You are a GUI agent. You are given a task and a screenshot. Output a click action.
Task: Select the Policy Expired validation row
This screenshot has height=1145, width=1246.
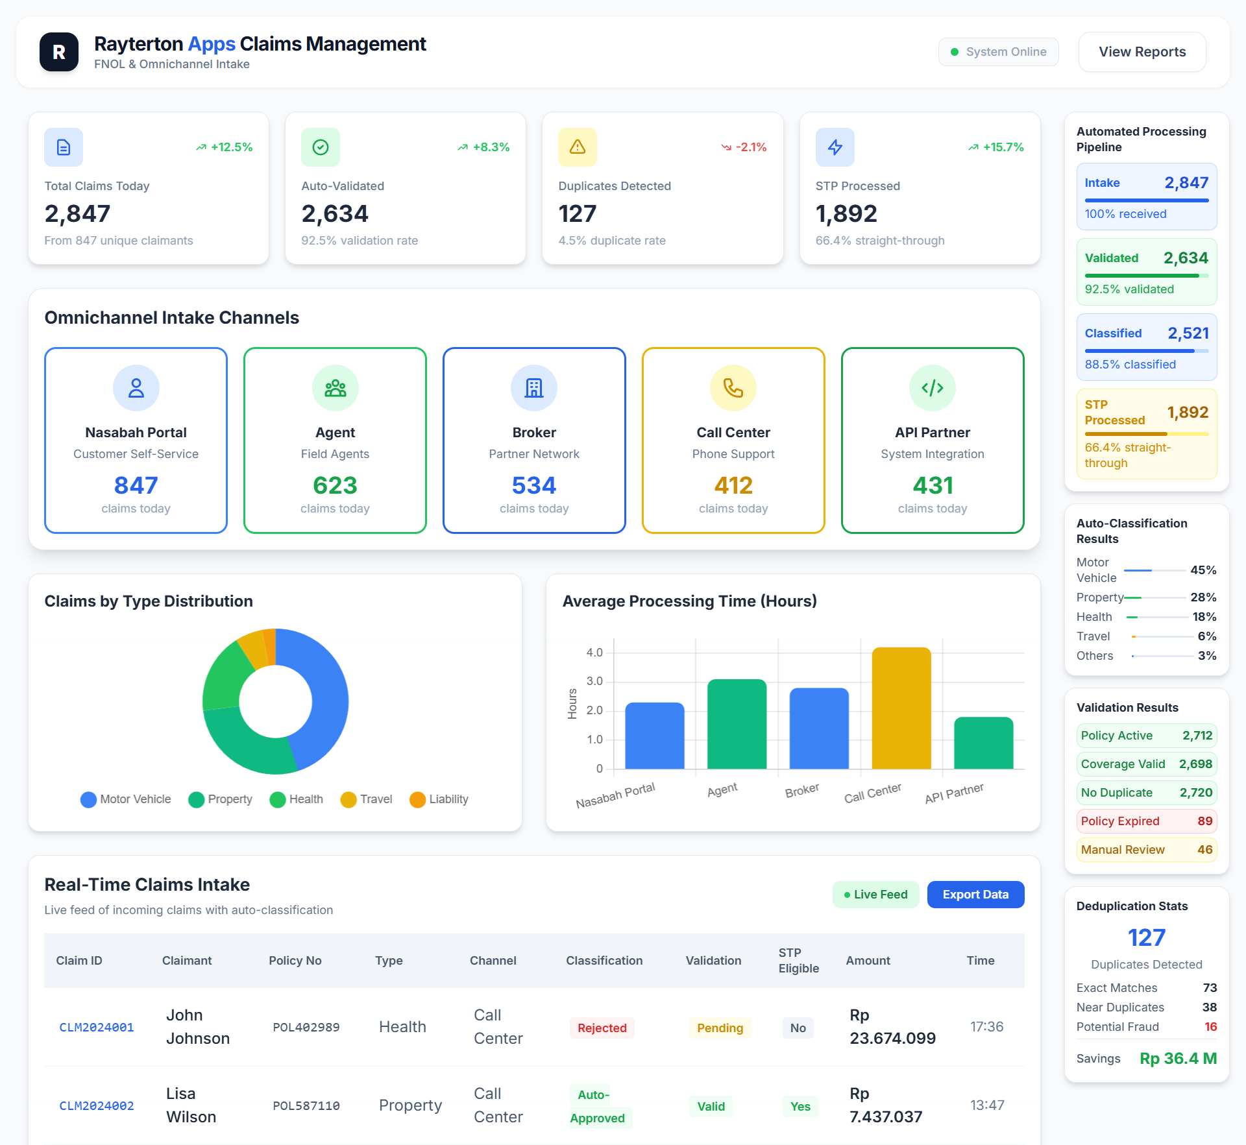[1147, 821]
